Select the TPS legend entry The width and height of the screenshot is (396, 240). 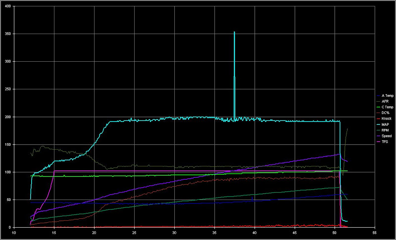382,142
